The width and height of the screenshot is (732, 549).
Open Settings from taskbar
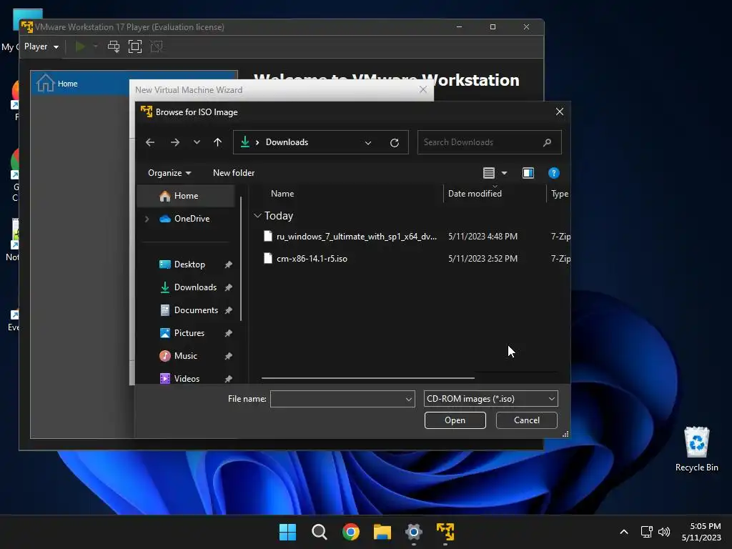tap(414, 532)
